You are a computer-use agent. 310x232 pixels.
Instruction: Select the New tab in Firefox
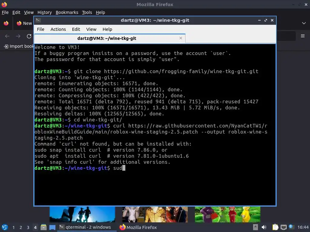24,23
